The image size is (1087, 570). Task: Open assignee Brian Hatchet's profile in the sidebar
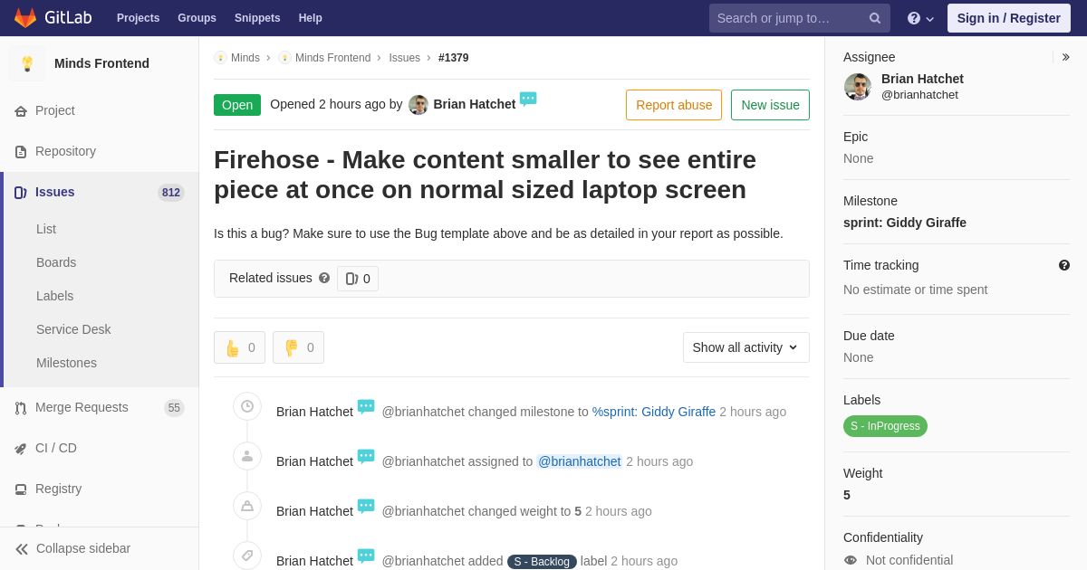pyautogui.click(x=922, y=79)
